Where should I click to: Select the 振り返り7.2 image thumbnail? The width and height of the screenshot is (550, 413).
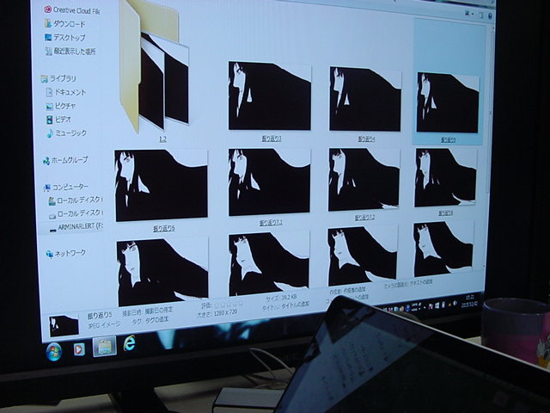(x=364, y=180)
